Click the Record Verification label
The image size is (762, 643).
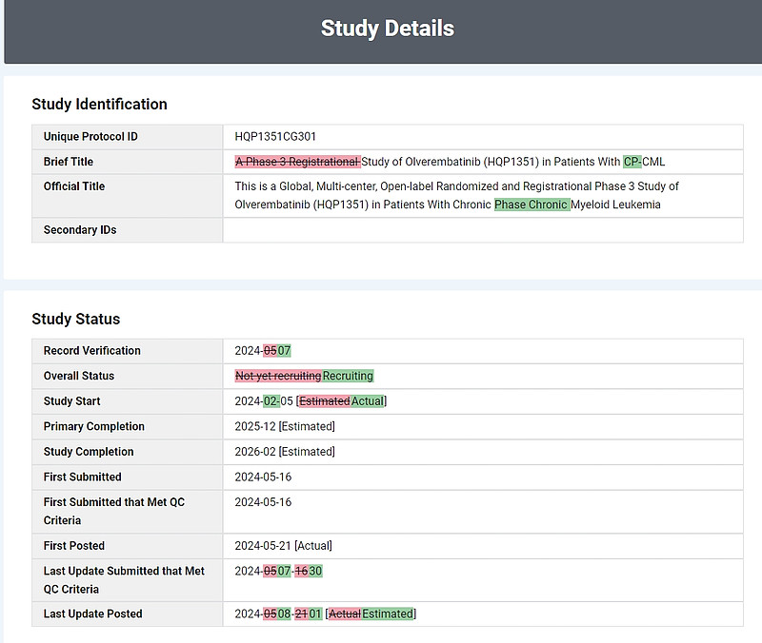pos(91,351)
